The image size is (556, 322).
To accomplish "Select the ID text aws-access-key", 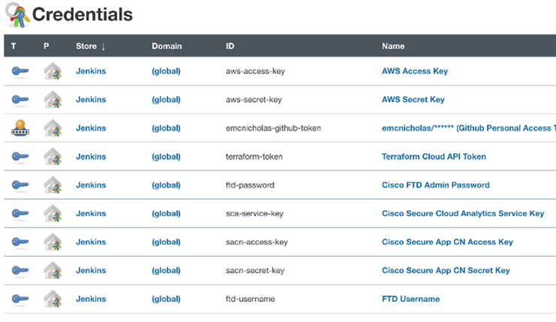I will (255, 71).
